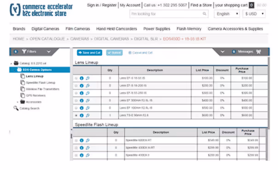Select Speedlite Flash Lineup tree item

tap(41, 82)
